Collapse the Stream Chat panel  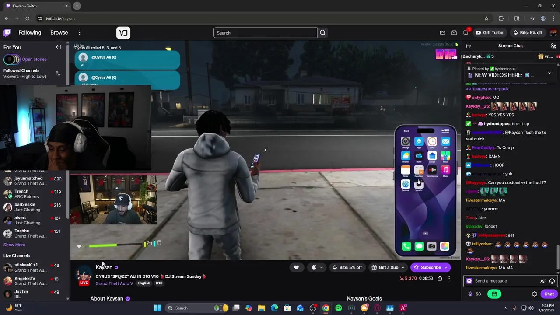click(x=468, y=46)
